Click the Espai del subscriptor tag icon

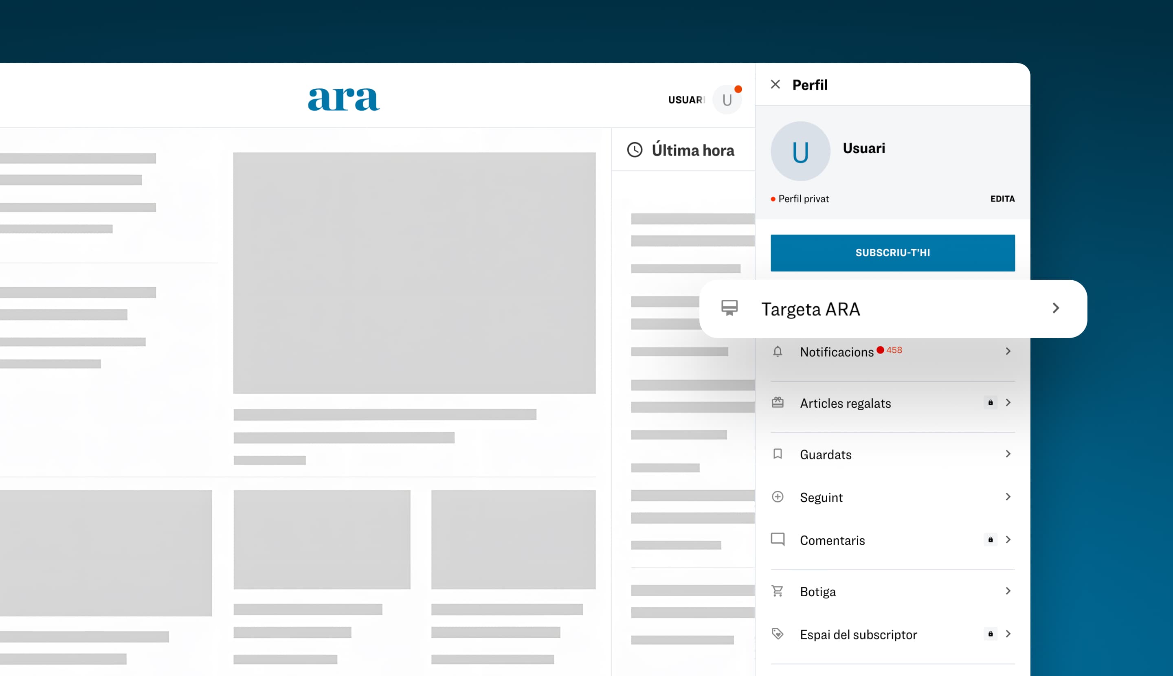[x=778, y=634]
